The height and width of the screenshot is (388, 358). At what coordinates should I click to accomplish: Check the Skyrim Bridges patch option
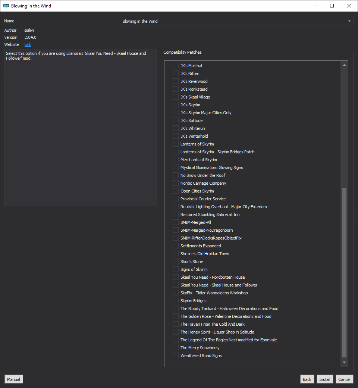[x=176, y=301]
